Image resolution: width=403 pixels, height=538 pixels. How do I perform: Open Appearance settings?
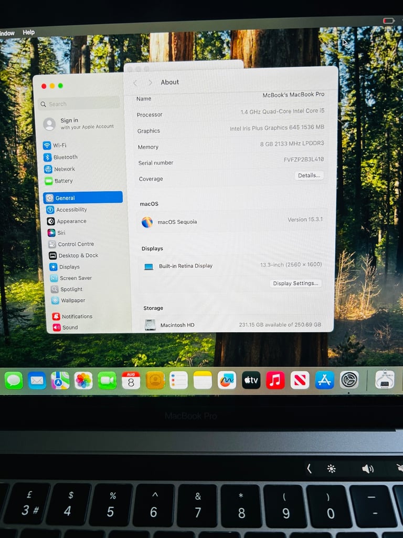(67, 221)
